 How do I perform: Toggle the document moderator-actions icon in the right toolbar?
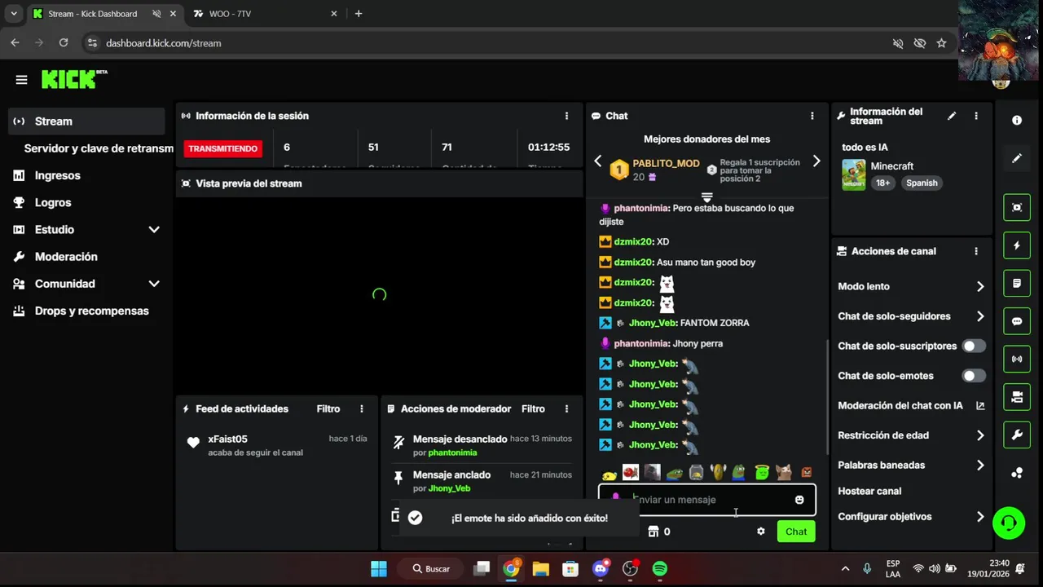coord(1017,284)
